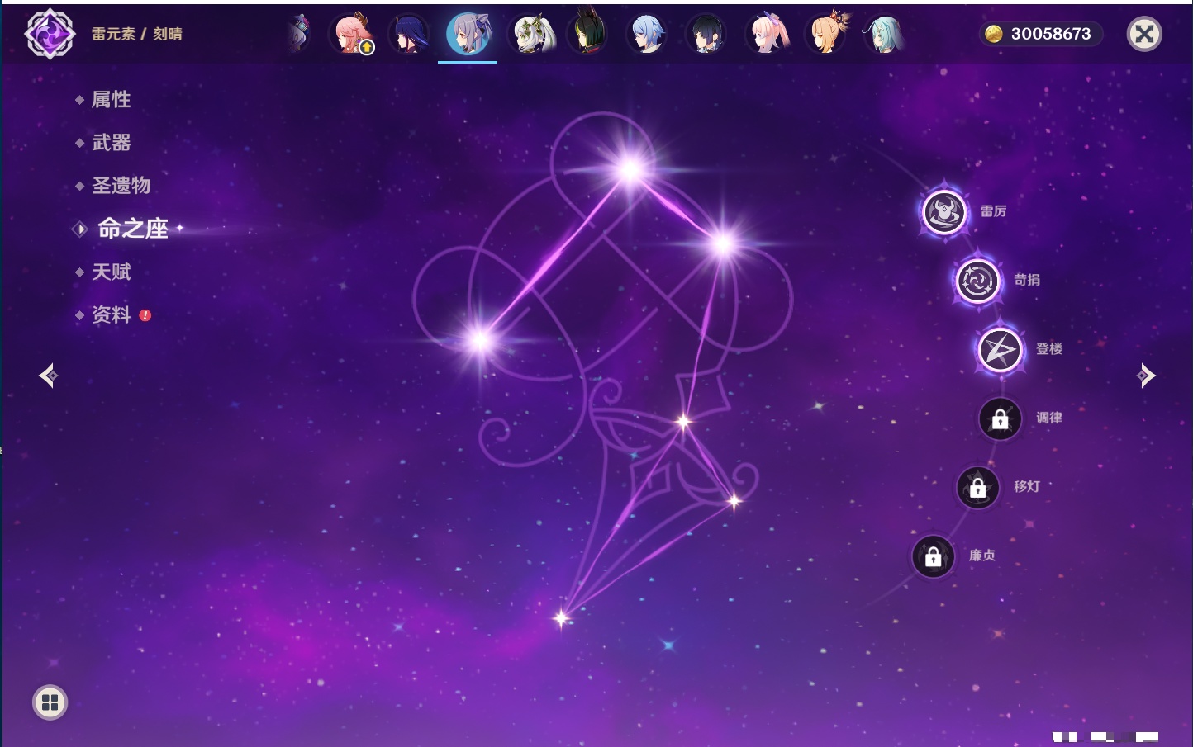
Task: Open the 武器 weapon menu
Action: tap(111, 143)
